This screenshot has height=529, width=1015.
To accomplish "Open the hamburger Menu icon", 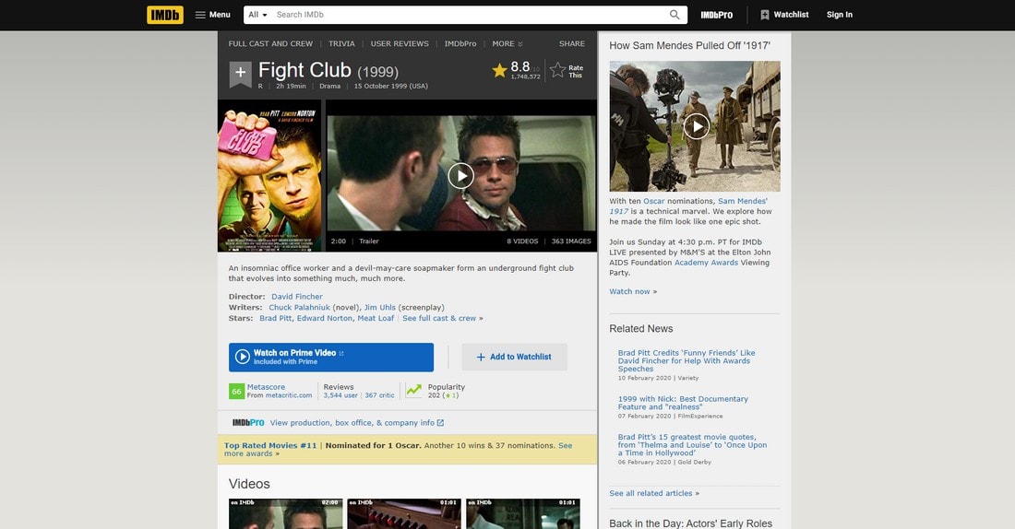I will click(200, 15).
